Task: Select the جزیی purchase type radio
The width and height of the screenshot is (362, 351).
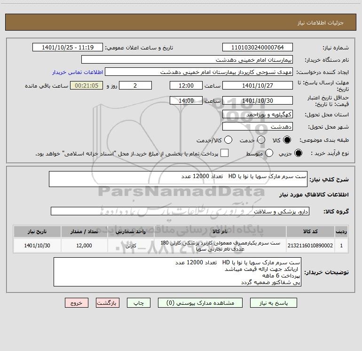Action: [x=298, y=153]
